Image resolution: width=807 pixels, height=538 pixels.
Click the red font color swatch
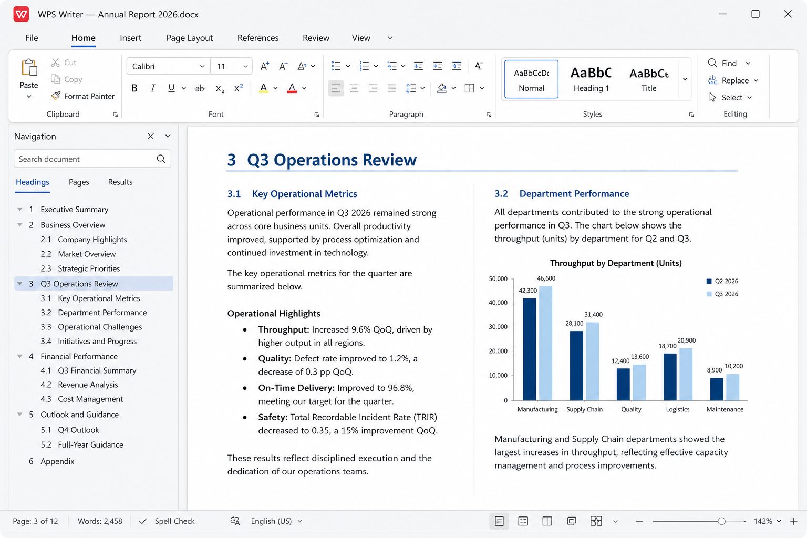click(x=292, y=88)
